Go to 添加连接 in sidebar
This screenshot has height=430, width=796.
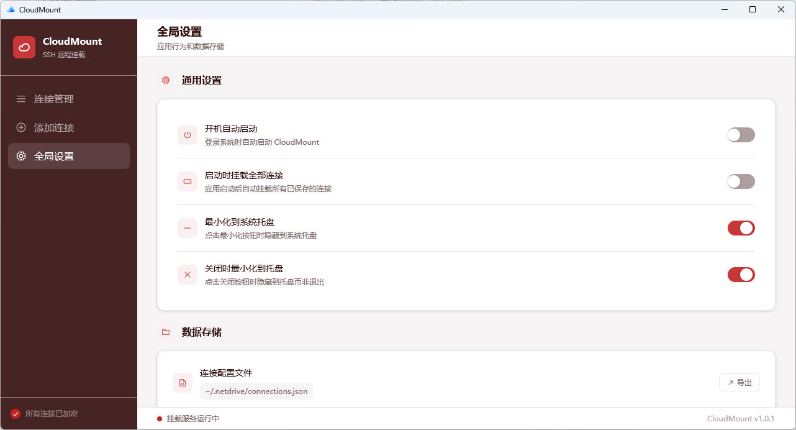pos(69,127)
